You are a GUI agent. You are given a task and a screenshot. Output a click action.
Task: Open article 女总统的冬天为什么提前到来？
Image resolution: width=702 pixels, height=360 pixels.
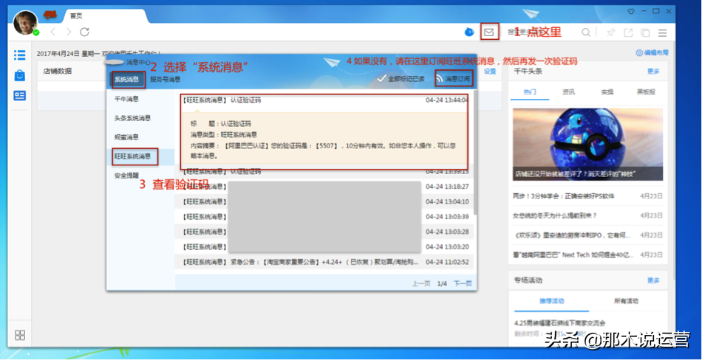point(555,215)
